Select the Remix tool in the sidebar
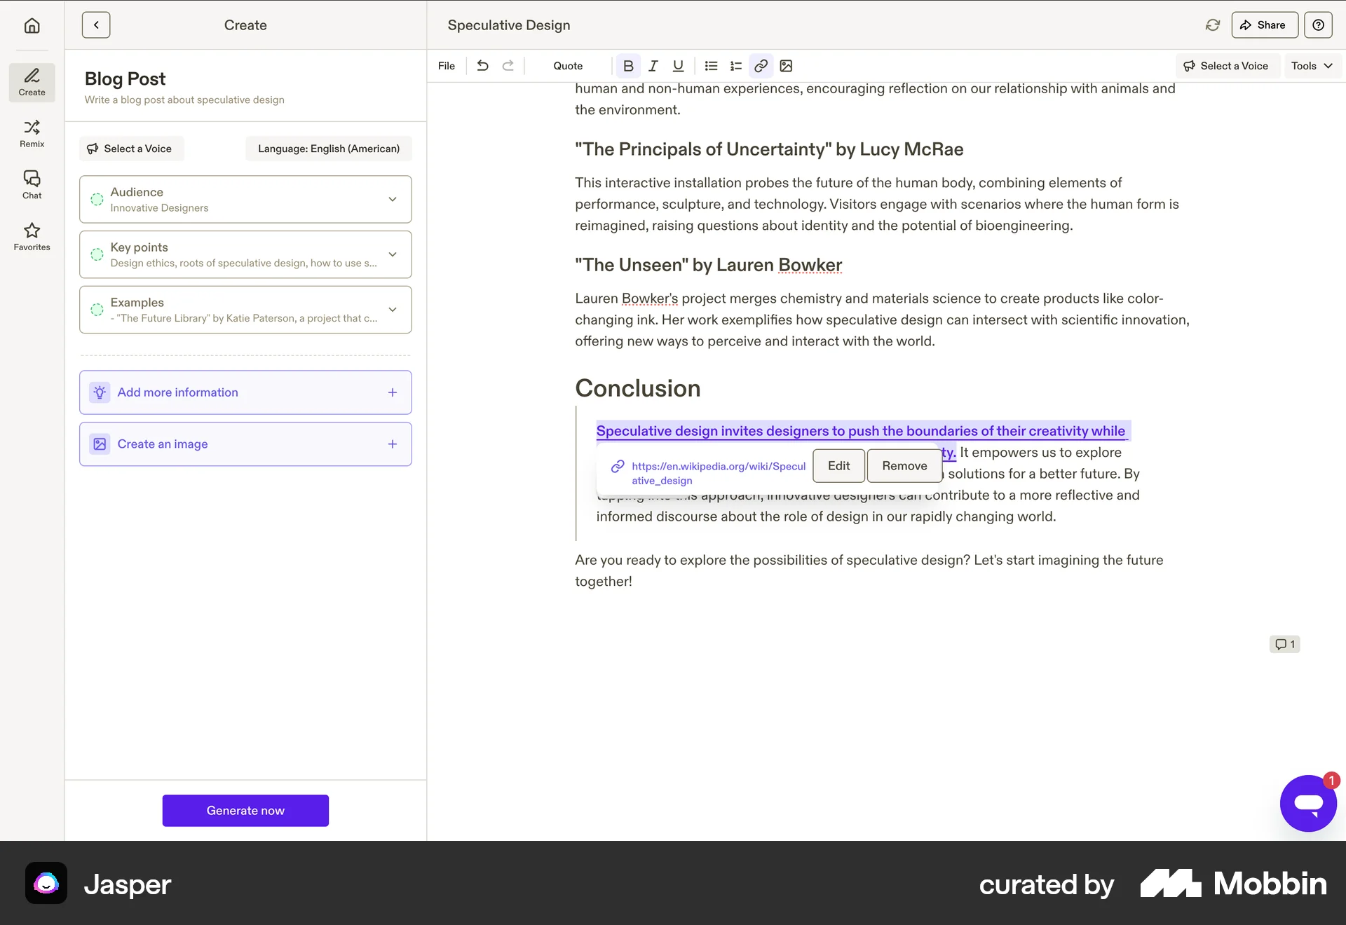This screenshot has height=925, width=1346. pos(32,133)
